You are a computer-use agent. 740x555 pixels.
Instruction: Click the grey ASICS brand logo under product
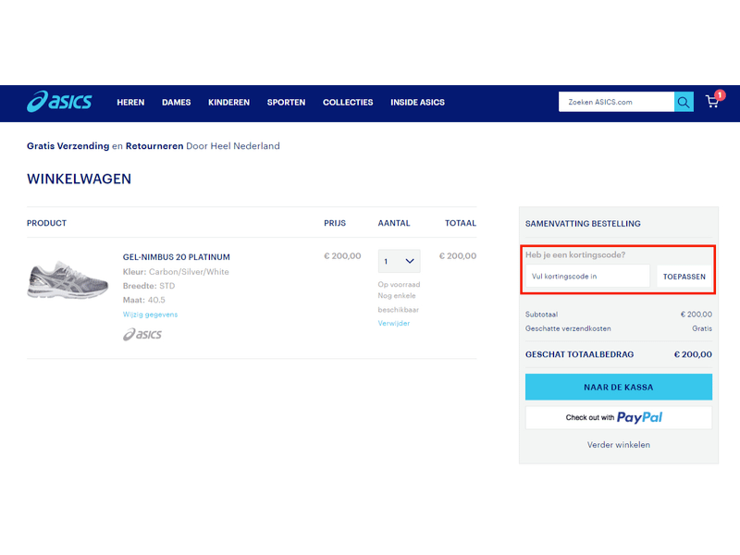pos(142,334)
